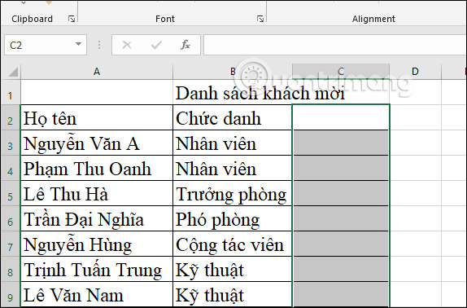Click the active empty cell C2
This screenshot has width=467, height=308.
click(x=341, y=117)
